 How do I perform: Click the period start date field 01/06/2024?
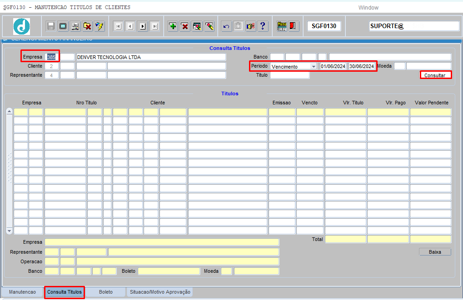point(333,66)
